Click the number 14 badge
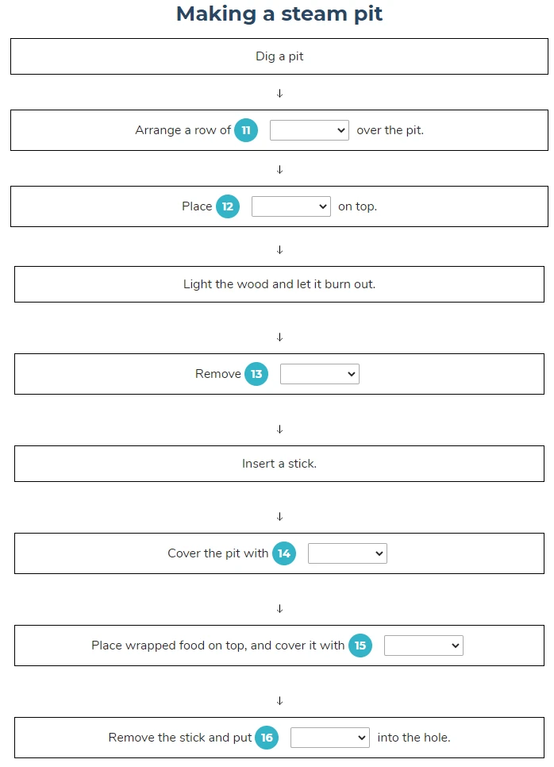This screenshot has height=767, width=554. click(284, 553)
